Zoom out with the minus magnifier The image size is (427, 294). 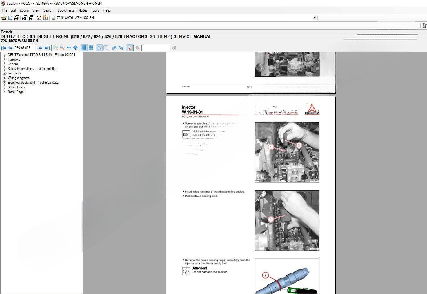tap(62, 48)
